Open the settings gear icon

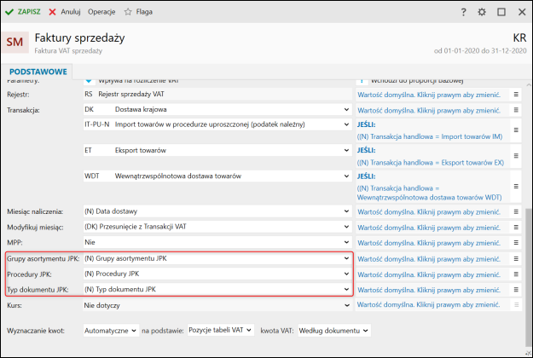coord(482,13)
